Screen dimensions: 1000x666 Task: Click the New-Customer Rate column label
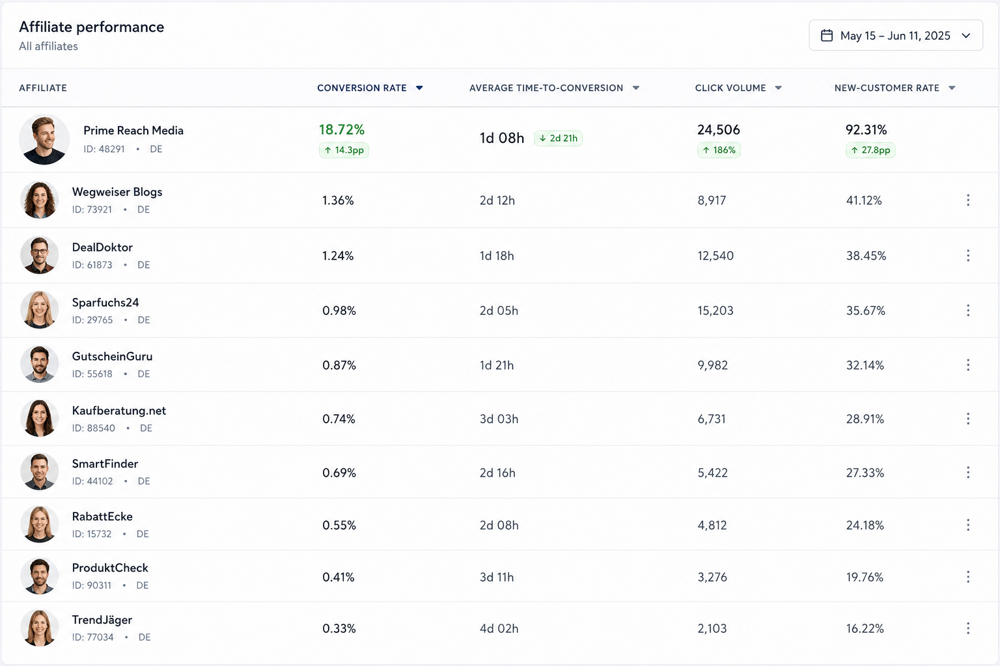point(887,88)
